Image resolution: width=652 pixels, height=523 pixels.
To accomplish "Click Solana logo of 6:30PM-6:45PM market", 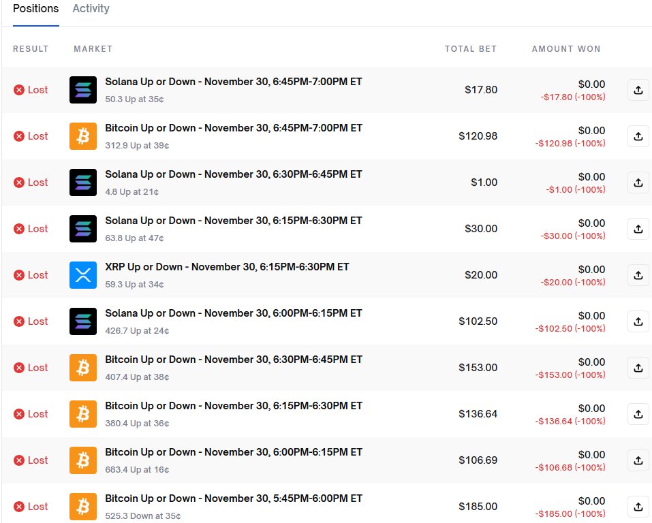I will point(83,183).
